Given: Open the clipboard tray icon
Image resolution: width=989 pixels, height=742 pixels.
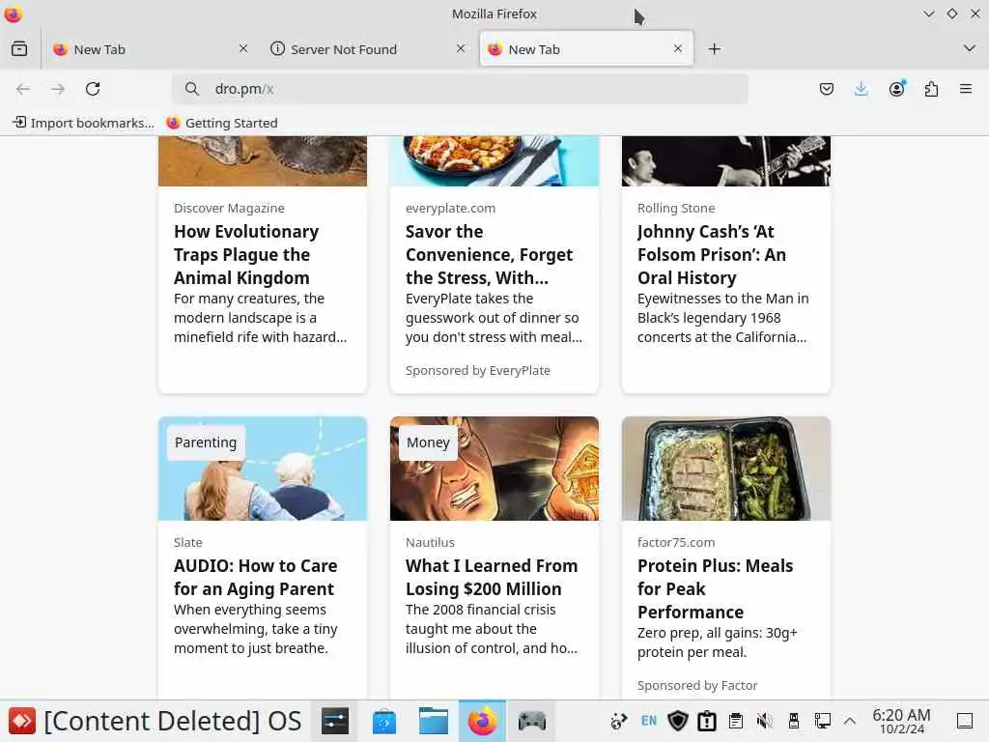Looking at the screenshot, I should point(735,721).
